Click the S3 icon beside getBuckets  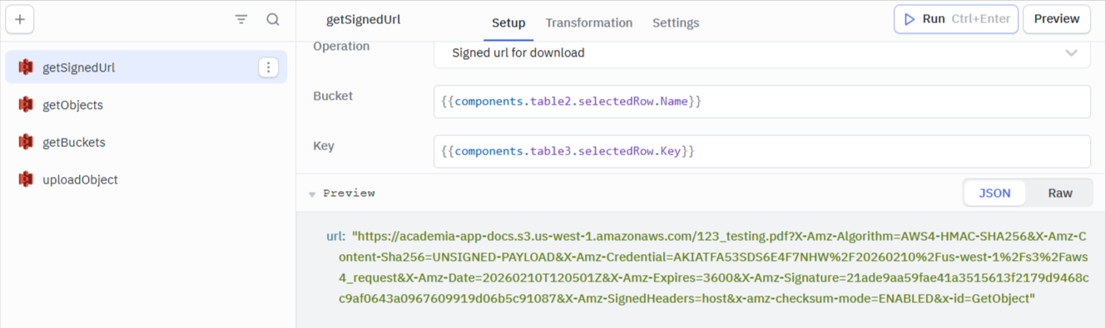coord(26,142)
